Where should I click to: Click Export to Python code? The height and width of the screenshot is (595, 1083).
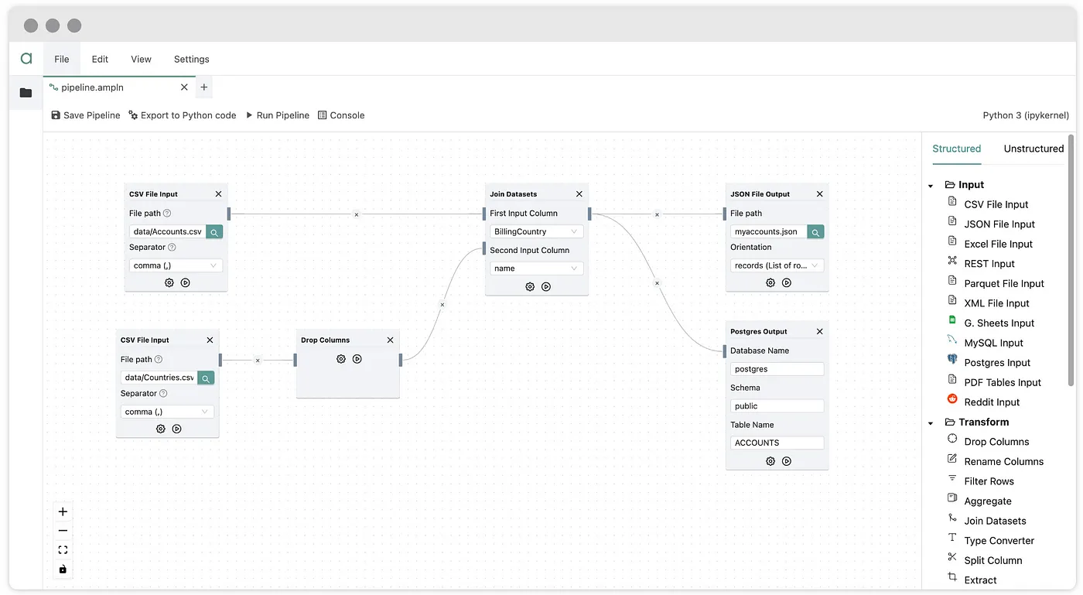(x=183, y=115)
